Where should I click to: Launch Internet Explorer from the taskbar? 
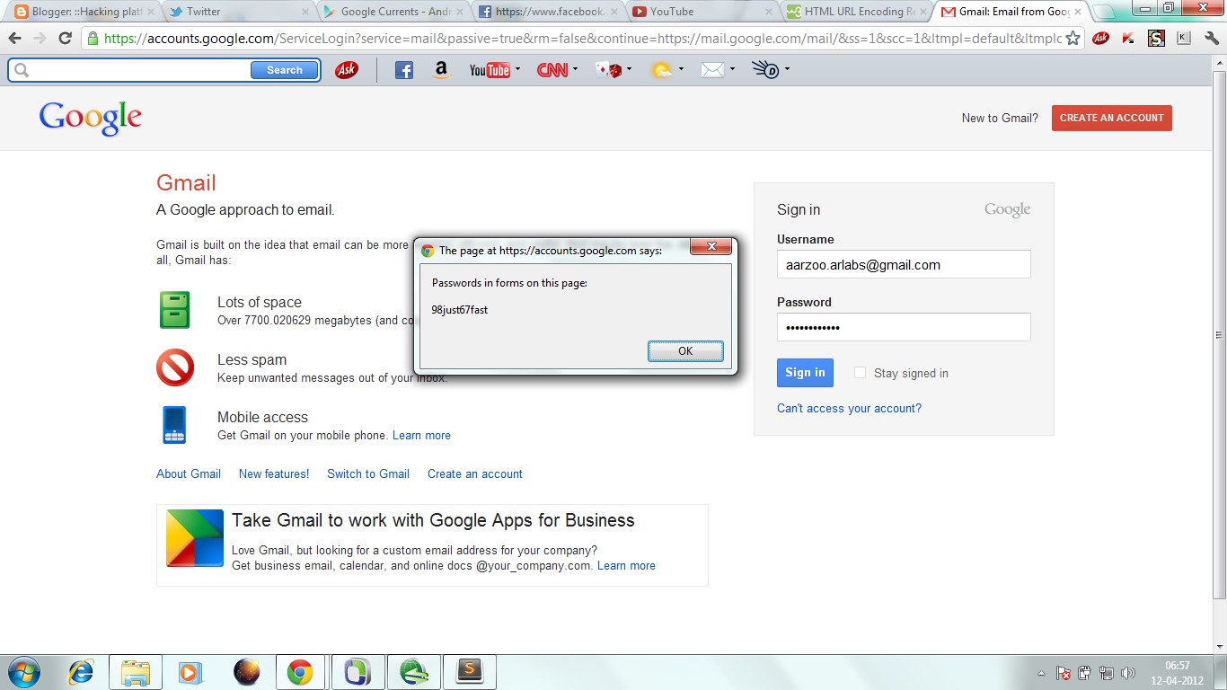(81, 672)
